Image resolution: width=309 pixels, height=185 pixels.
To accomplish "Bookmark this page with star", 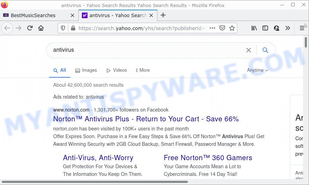I will click(232, 28).
